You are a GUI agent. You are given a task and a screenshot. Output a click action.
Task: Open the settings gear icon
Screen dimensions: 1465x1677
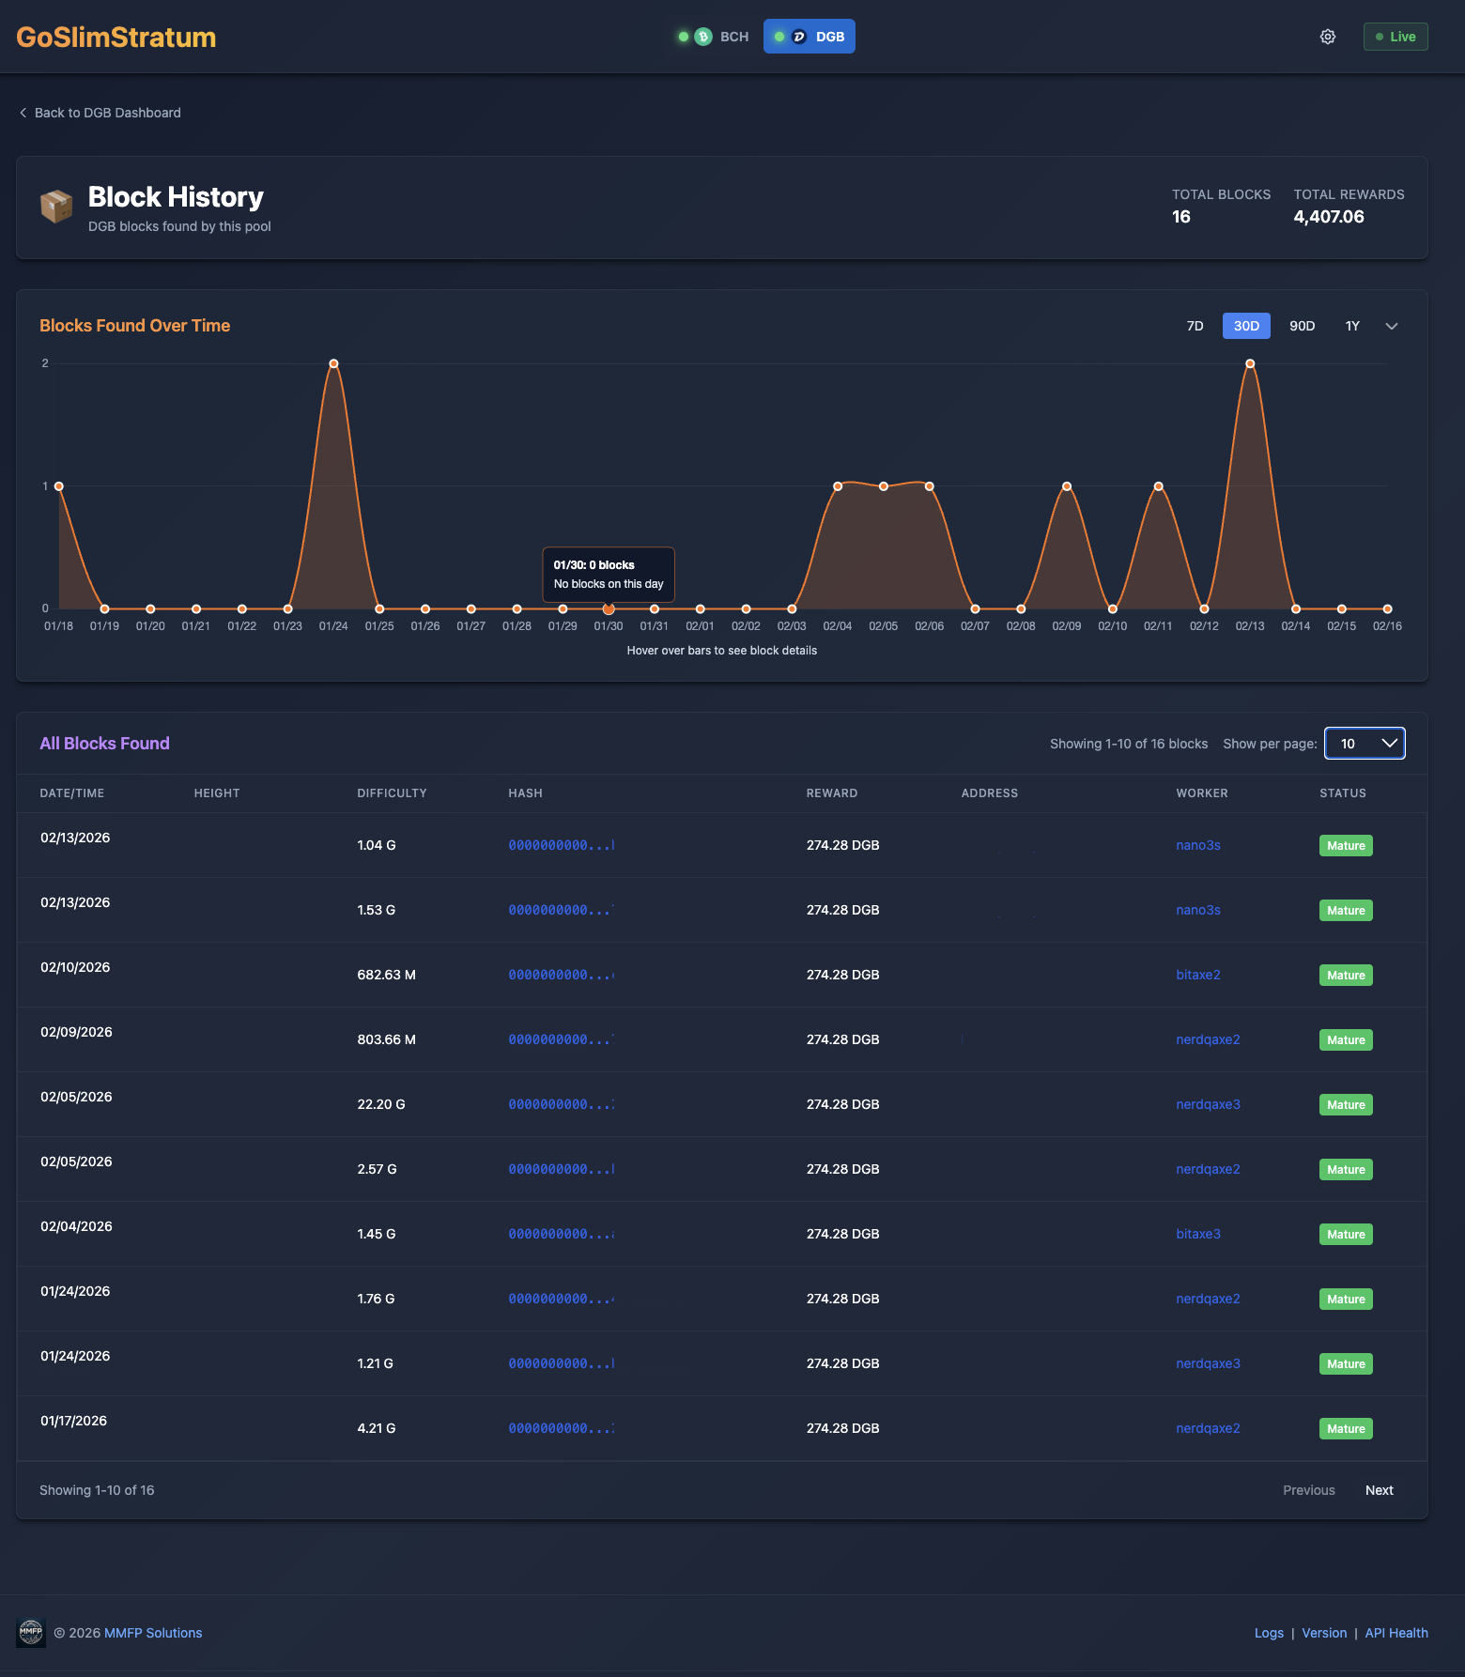pos(1328,37)
